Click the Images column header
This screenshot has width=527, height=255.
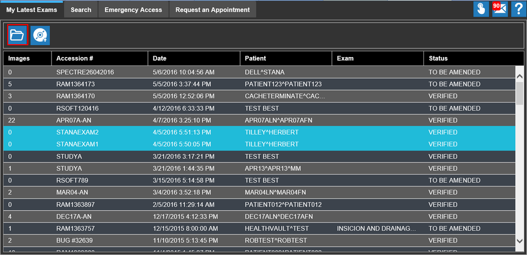(x=19, y=59)
